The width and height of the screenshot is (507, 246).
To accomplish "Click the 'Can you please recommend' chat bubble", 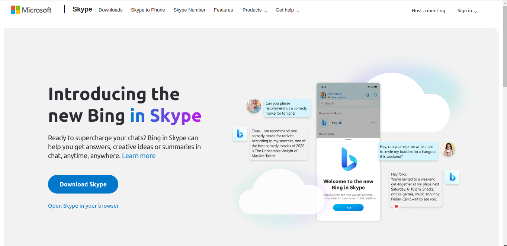I will click(287, 108).
